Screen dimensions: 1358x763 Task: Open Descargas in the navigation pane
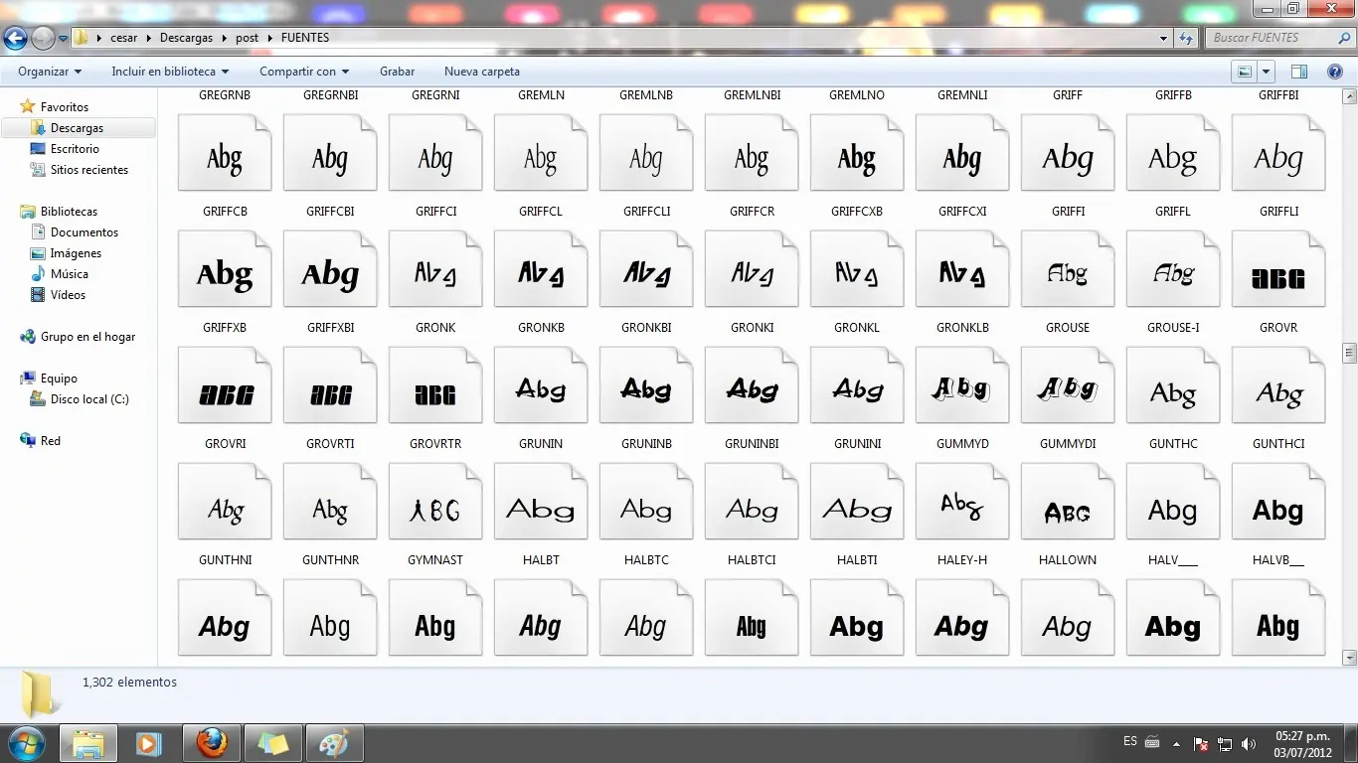pos(78,128)
